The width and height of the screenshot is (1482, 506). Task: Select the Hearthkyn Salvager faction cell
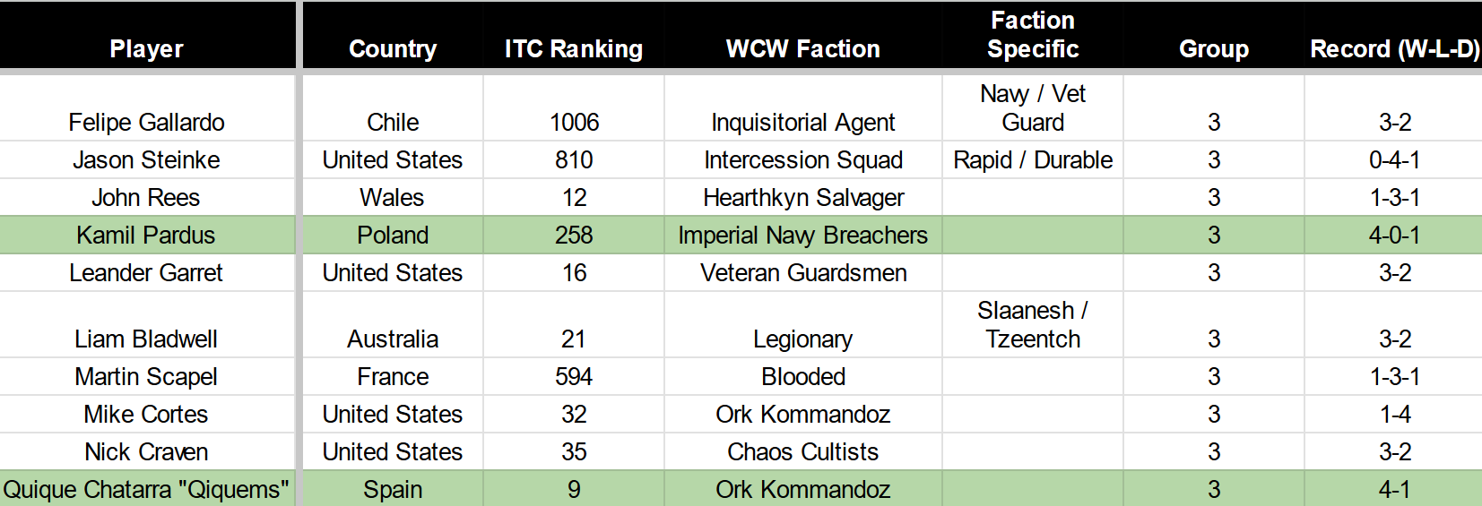(x=802, y=197)
